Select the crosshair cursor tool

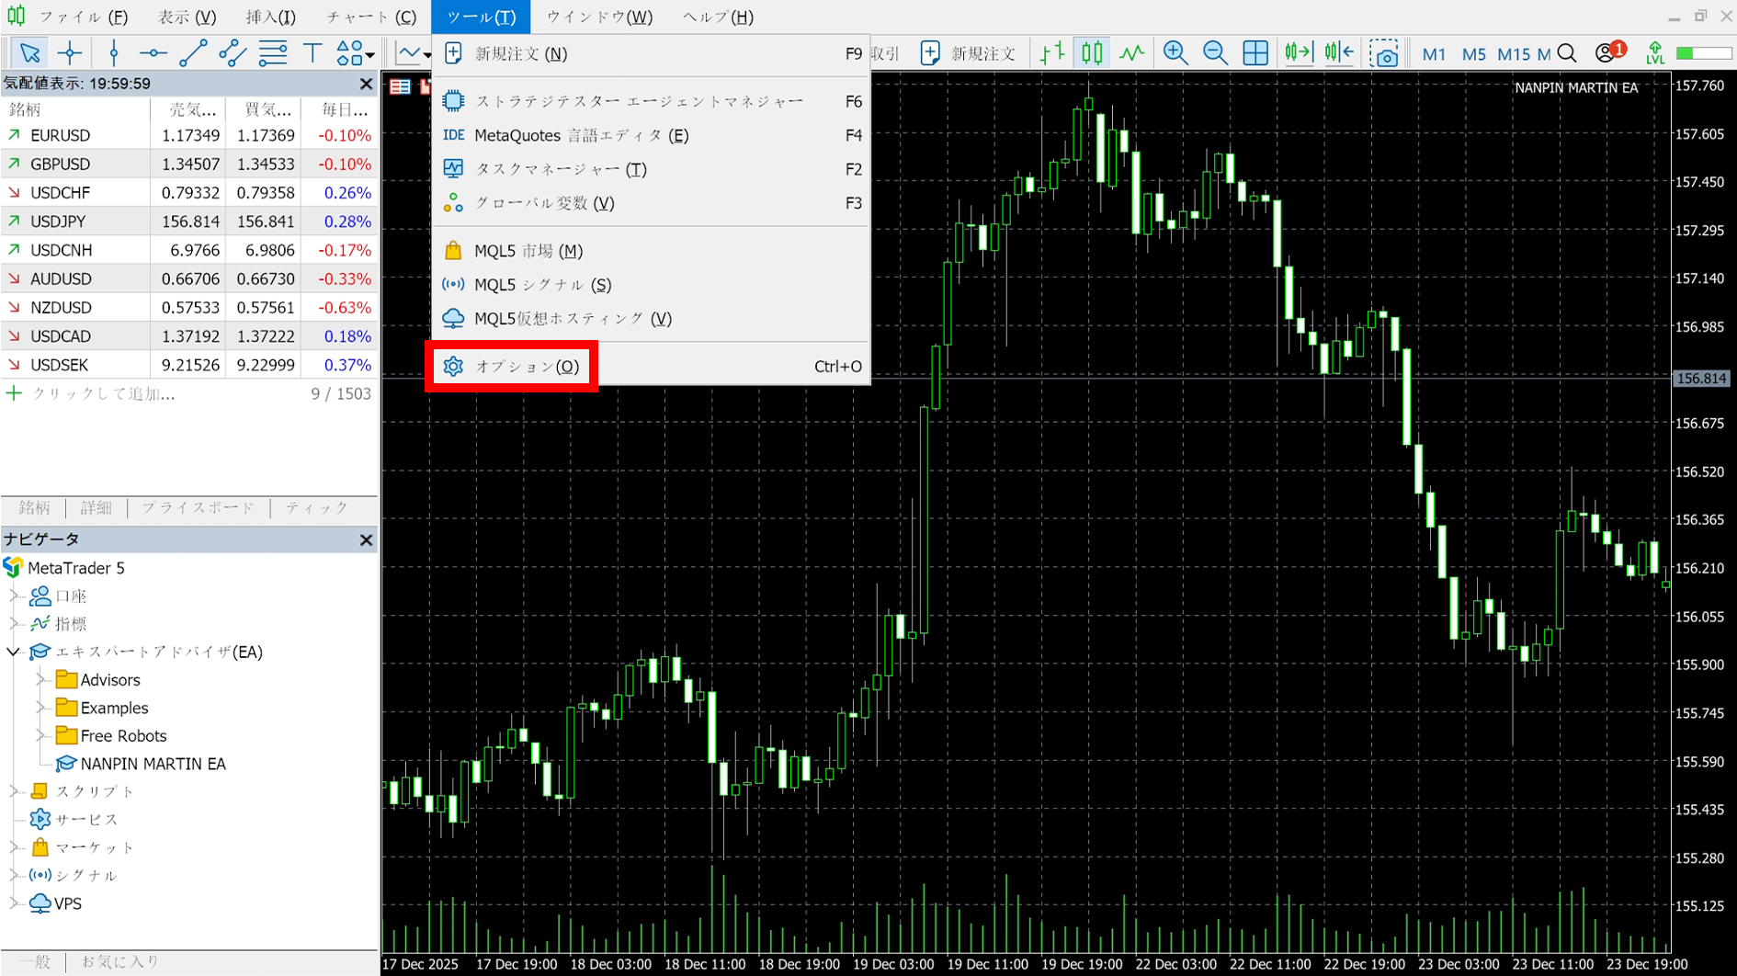(70, 53)
